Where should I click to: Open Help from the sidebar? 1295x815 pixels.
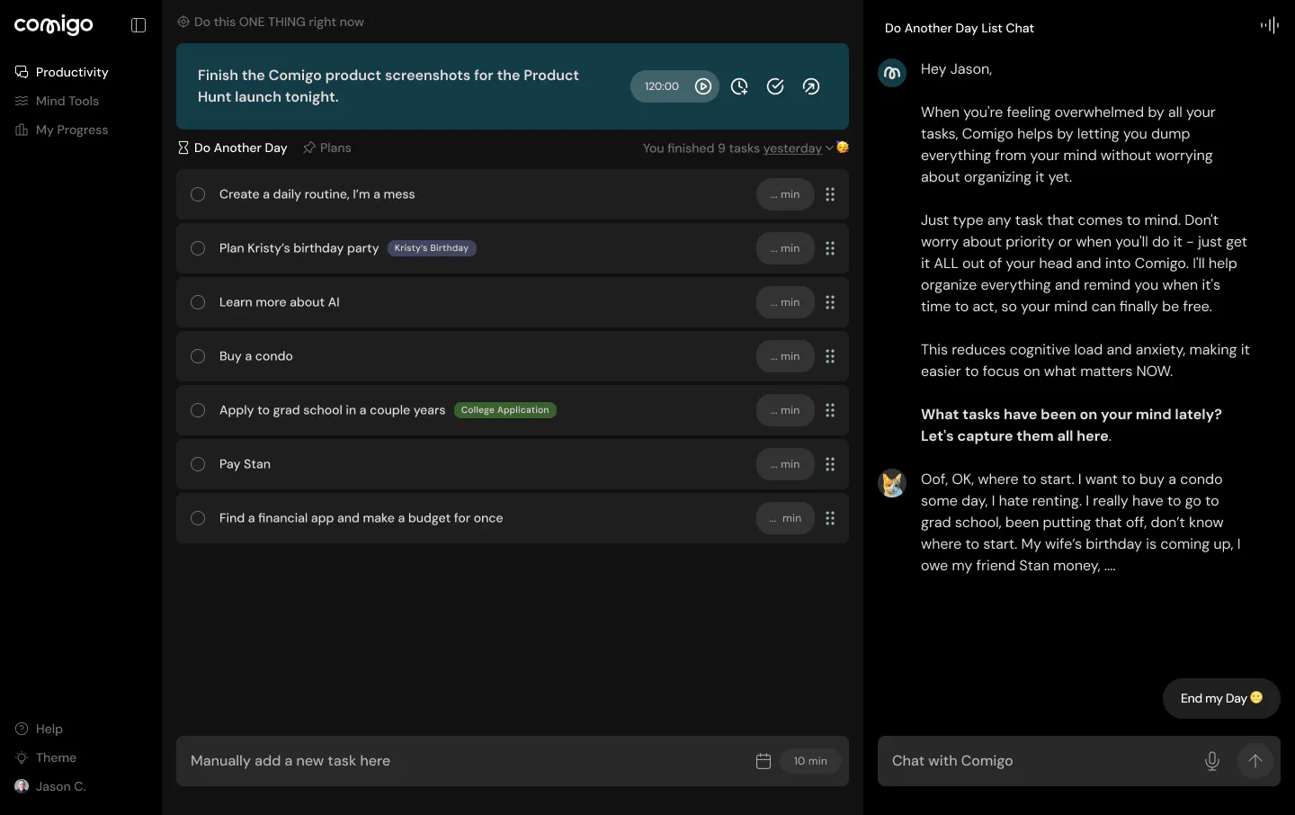(39, 729)
